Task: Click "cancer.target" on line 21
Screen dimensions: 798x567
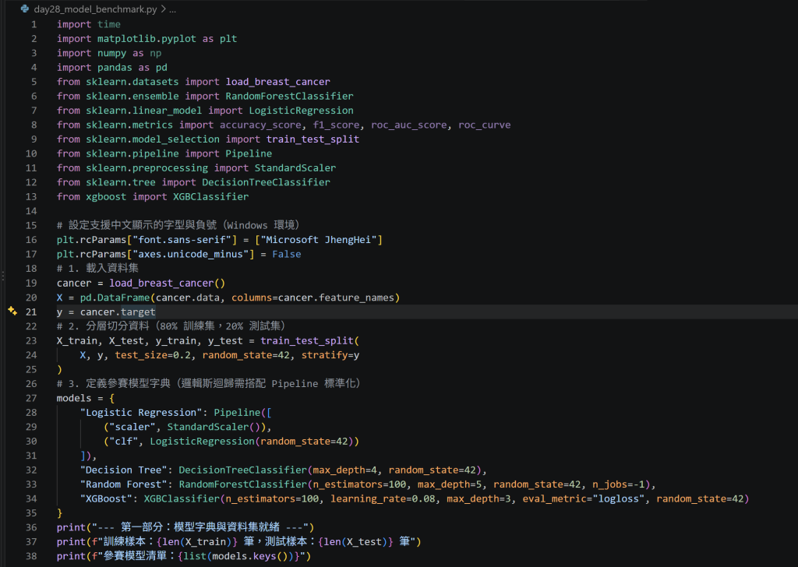Action: (118, 312)
